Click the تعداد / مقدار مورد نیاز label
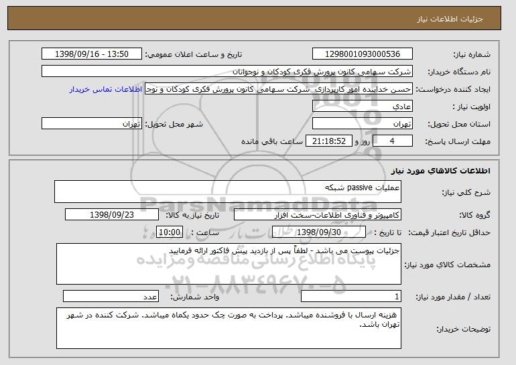The height and width of the screenshot is (365, 516). point(453,297)
